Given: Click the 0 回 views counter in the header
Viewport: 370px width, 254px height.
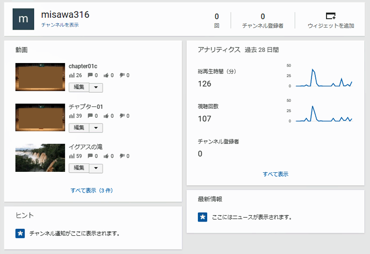Looking at the screenshot, I should 217,21.
